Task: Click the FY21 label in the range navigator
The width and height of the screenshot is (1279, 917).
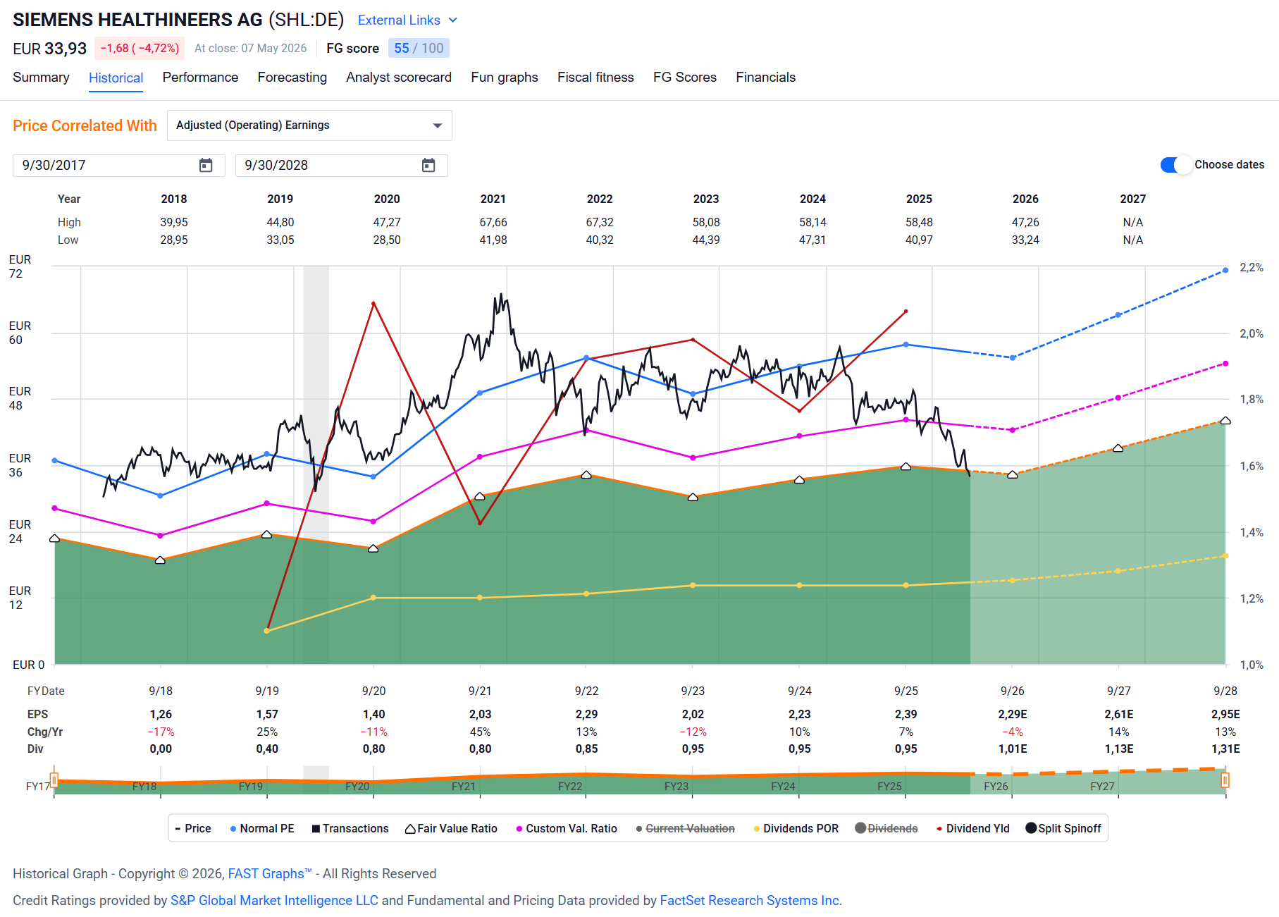Action: point(463,786)
